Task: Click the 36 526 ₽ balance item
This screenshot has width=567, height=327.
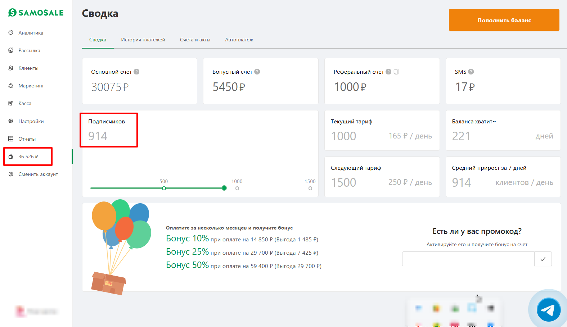Action: pyautogui.click(x=28, y=156)
